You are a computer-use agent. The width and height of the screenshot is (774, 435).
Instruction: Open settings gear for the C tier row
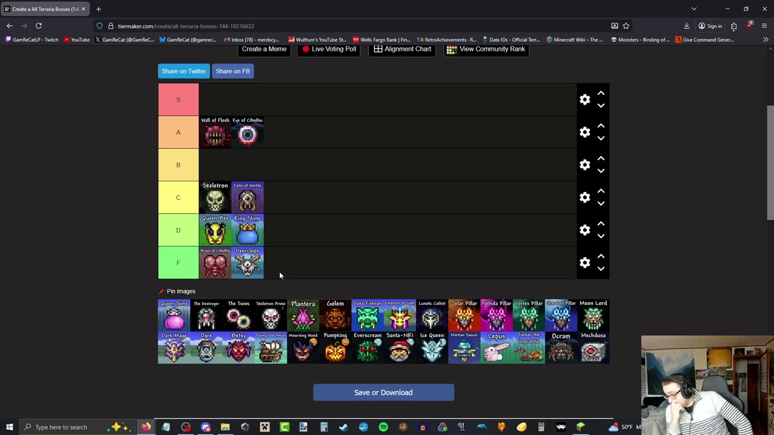[x=585, y=198]
